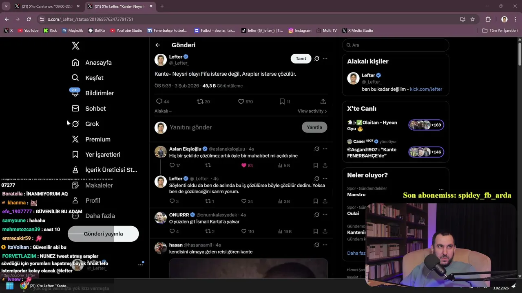This screenshot has width=522, height=293.
Task: Share the main post
Action: click(x=323, y=101)
